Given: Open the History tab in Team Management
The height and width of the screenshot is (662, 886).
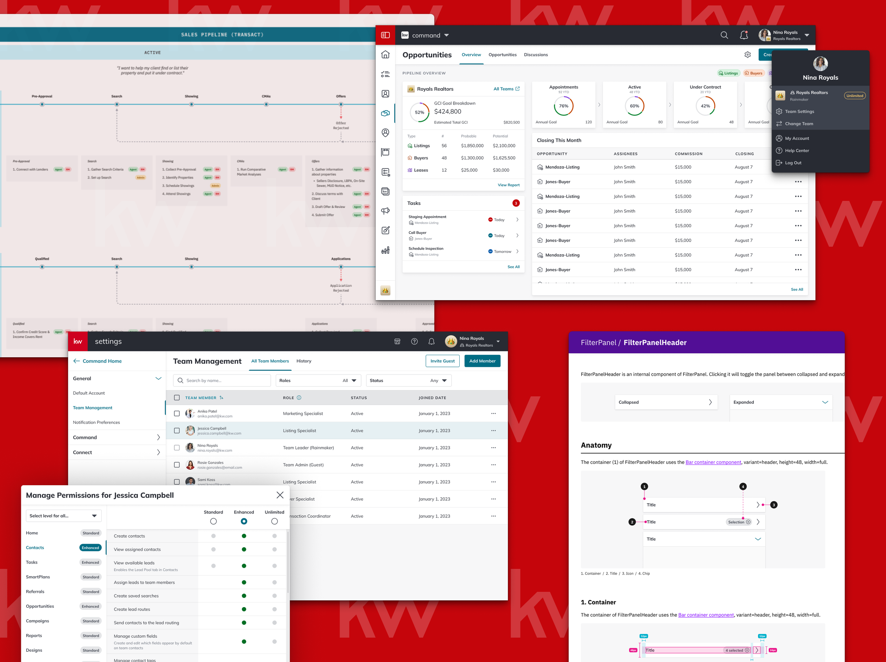Looking at the screenshot, I should pos(304,361).
